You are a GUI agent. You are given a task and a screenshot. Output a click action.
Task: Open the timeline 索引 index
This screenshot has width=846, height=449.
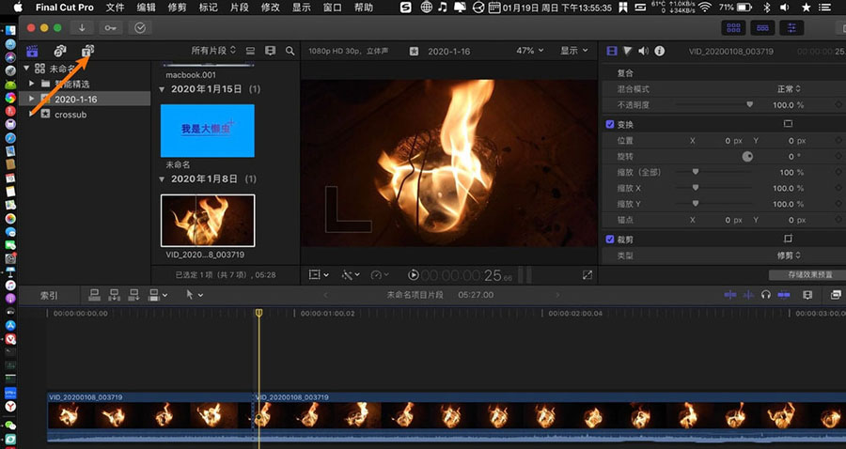point(49,295)
